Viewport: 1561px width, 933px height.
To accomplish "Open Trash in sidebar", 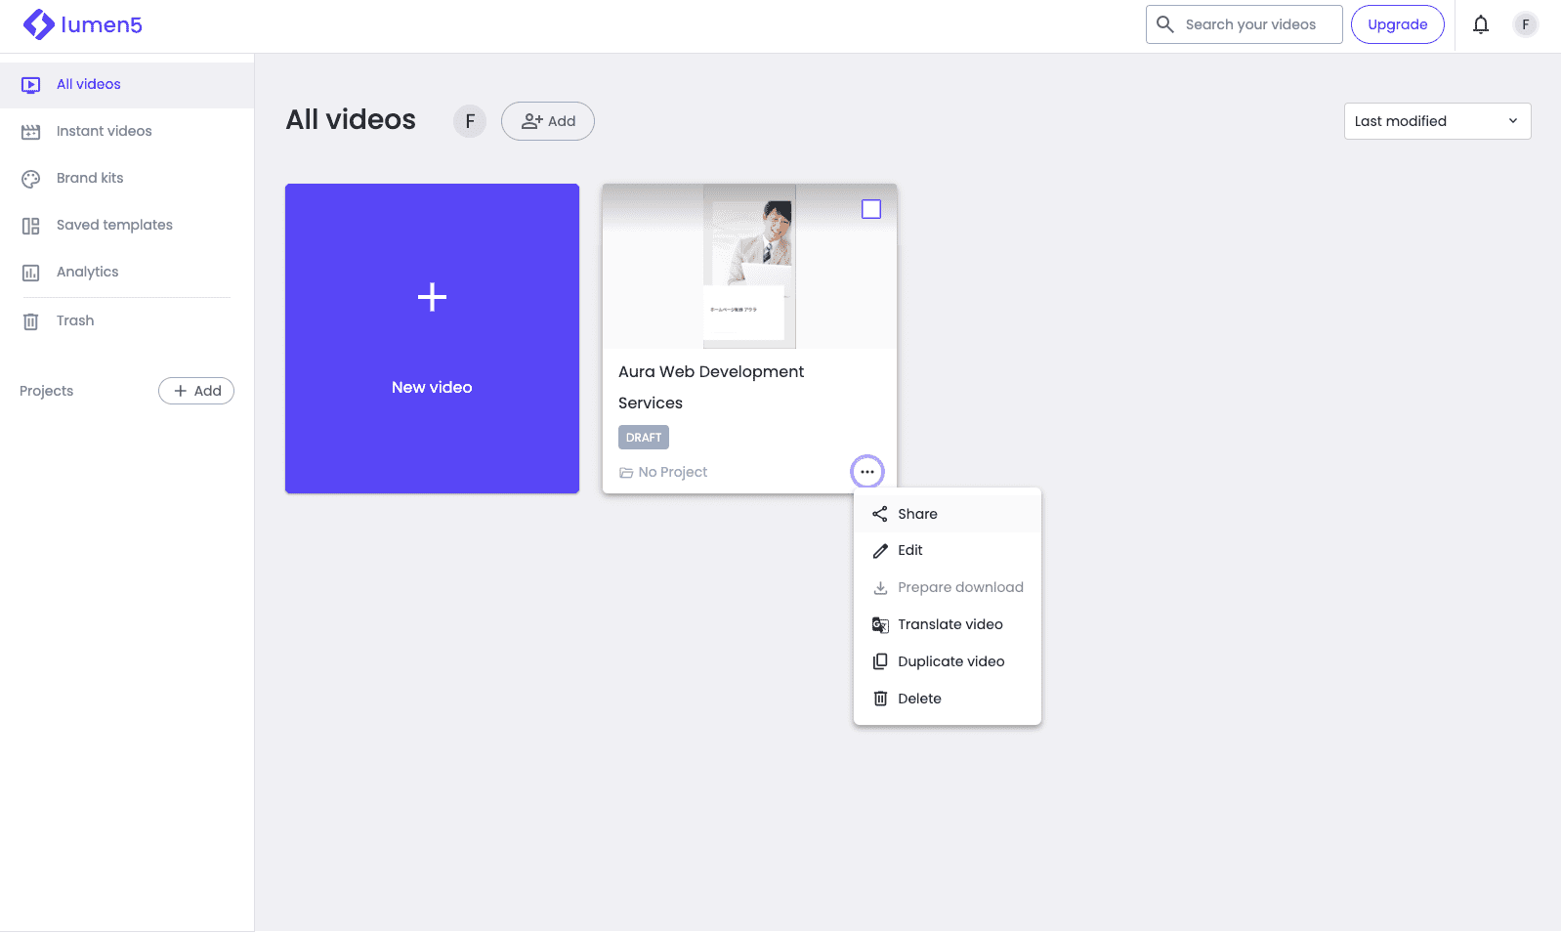I will pyautogui.click(x=75, y=320).
